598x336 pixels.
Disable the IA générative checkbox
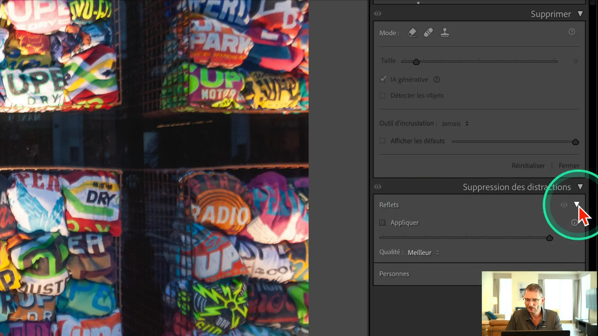[382, 80]
